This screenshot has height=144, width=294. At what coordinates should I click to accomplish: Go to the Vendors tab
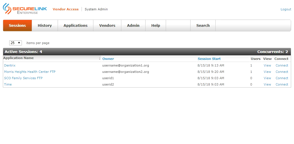(107, 26)
